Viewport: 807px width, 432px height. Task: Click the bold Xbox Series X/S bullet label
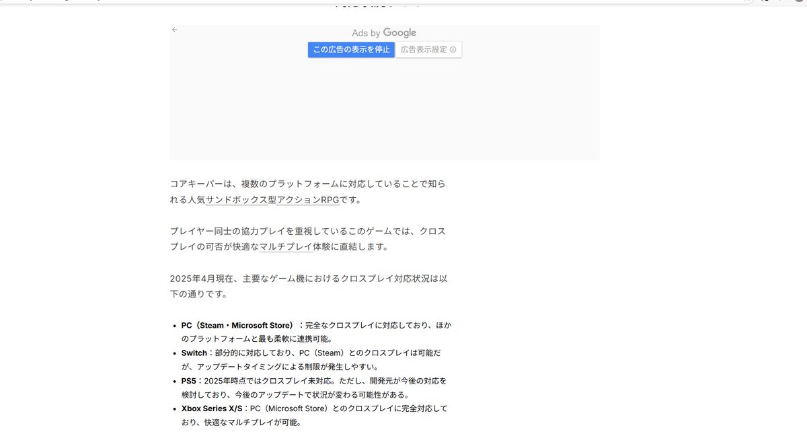click(x=213, y=408)
